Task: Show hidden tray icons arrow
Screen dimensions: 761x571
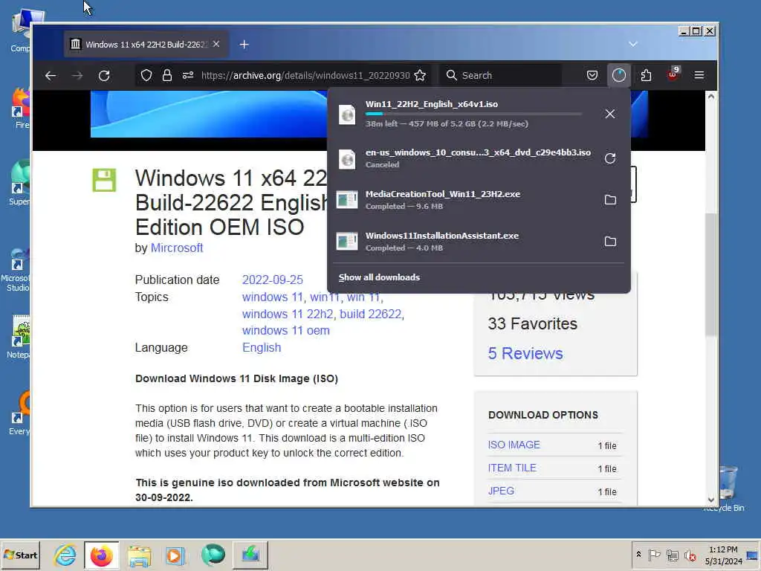Action: click(638, 555)
